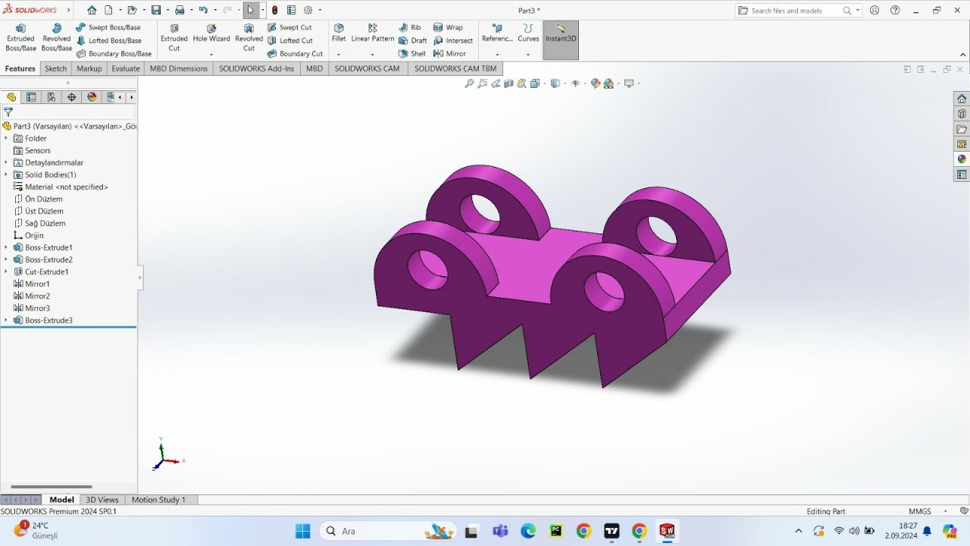
Task: Click the MMGS units status entry
Action: click(920, 511)
